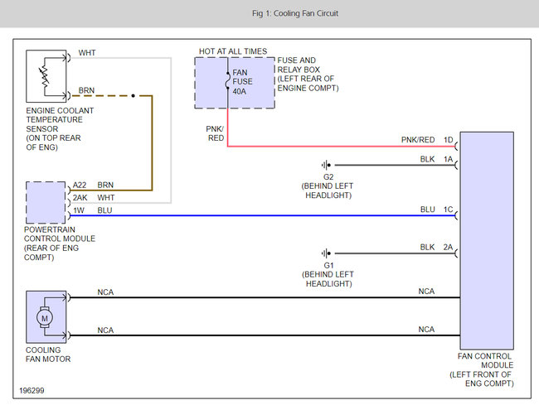Click '(BEHIND LEFT HEADLIGHT)' under G2

328,190
